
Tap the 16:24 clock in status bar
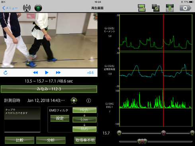[97, 2]
